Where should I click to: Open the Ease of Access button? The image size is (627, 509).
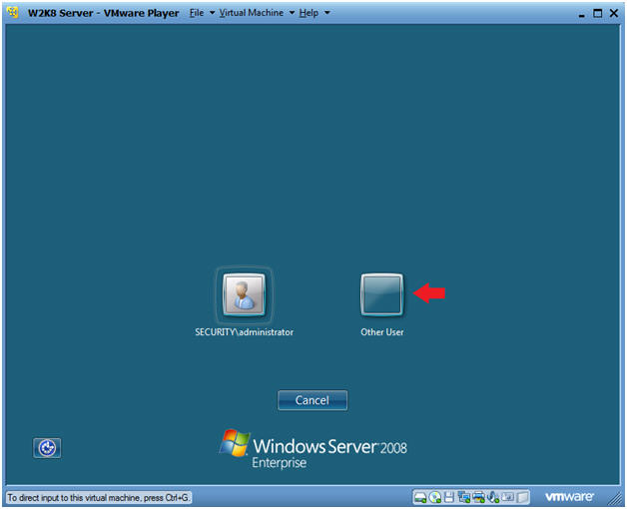47,448
